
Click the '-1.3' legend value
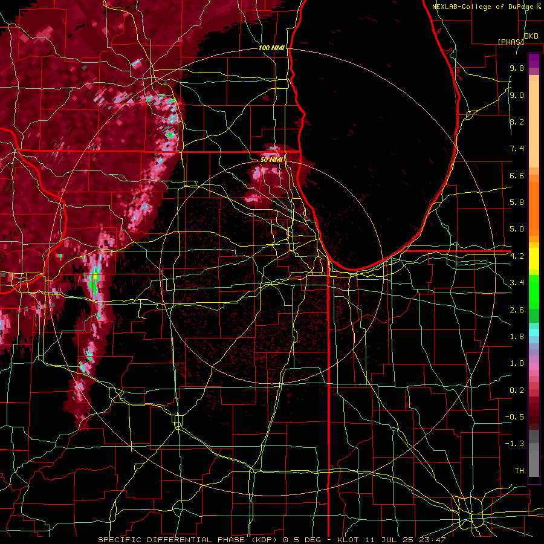pyautogui.click(x=514, y=444)
